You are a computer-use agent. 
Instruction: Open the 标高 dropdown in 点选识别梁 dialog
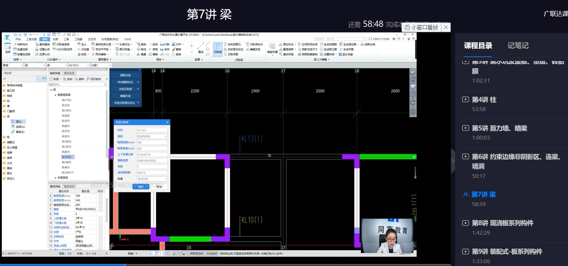point(152,179)
